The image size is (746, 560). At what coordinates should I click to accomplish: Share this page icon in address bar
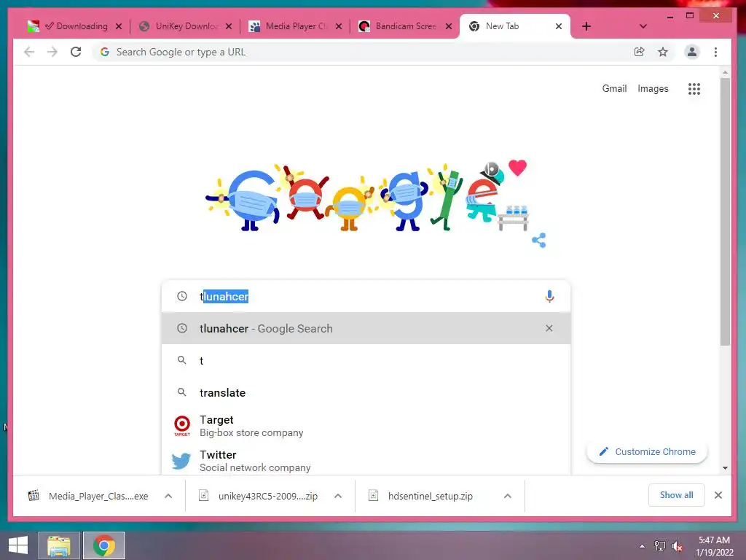[x=640, y=52]
